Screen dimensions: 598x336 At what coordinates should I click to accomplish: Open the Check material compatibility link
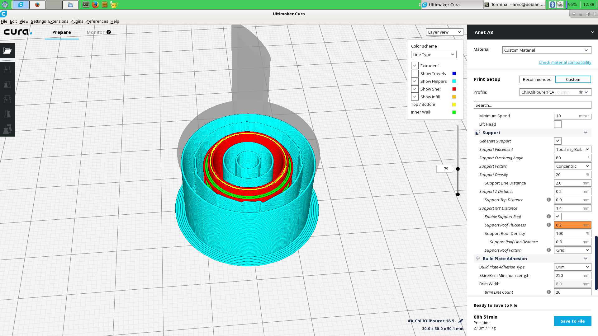(x=565, y=62)
